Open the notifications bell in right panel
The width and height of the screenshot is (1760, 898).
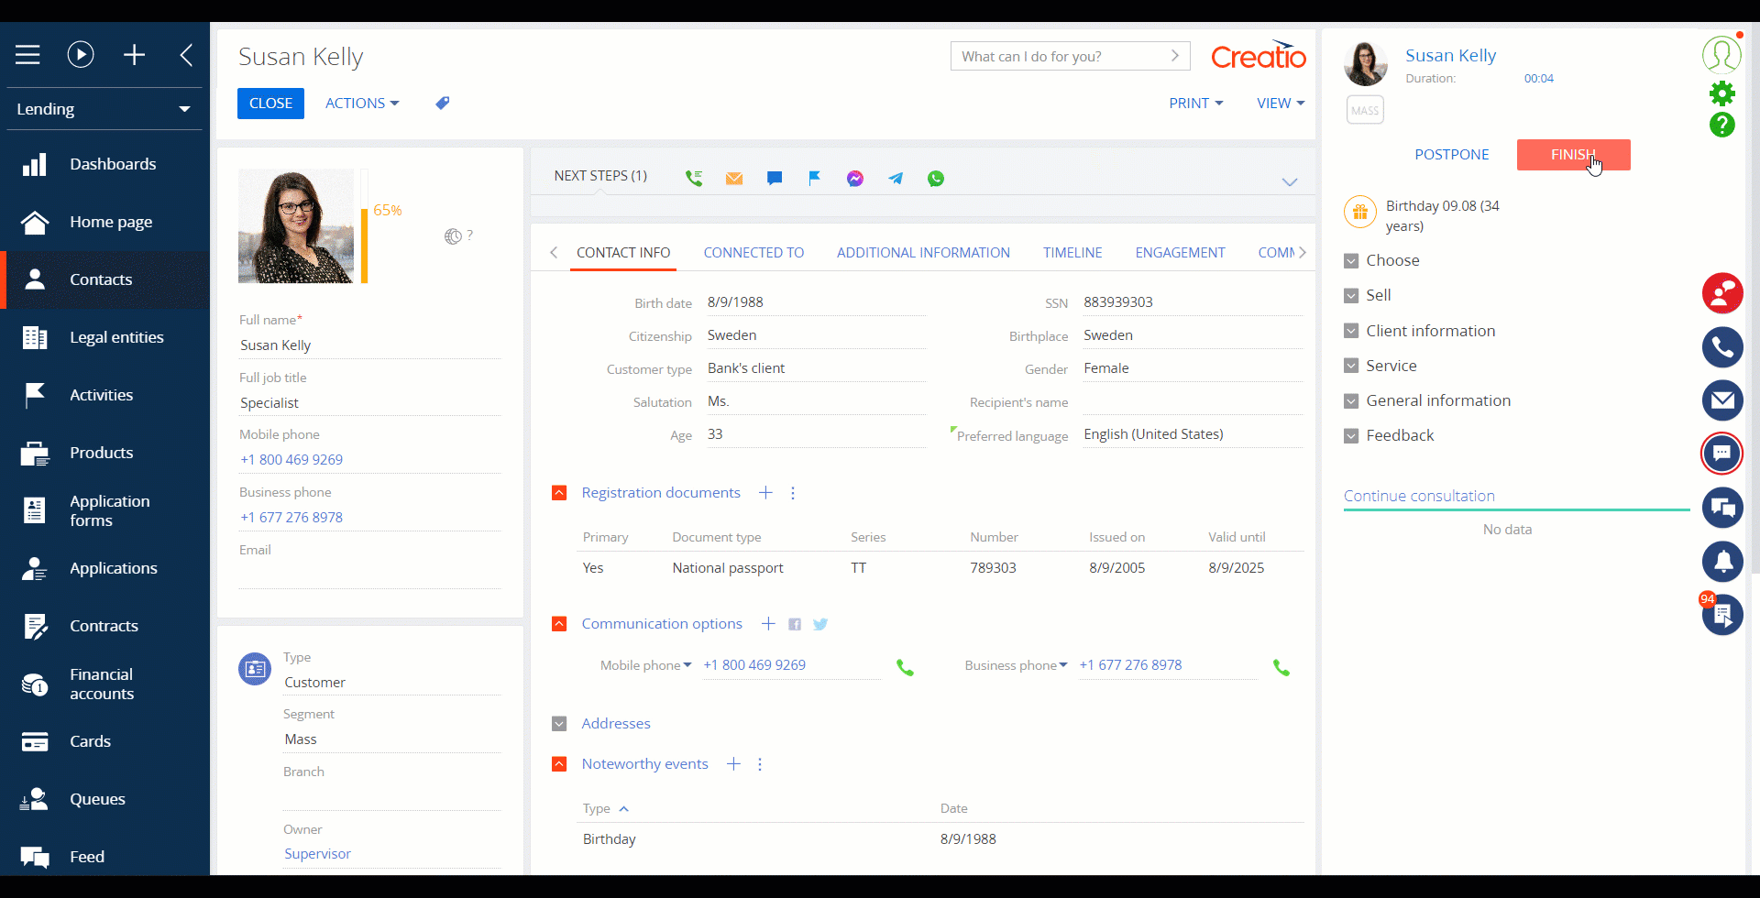(1721, 561)
